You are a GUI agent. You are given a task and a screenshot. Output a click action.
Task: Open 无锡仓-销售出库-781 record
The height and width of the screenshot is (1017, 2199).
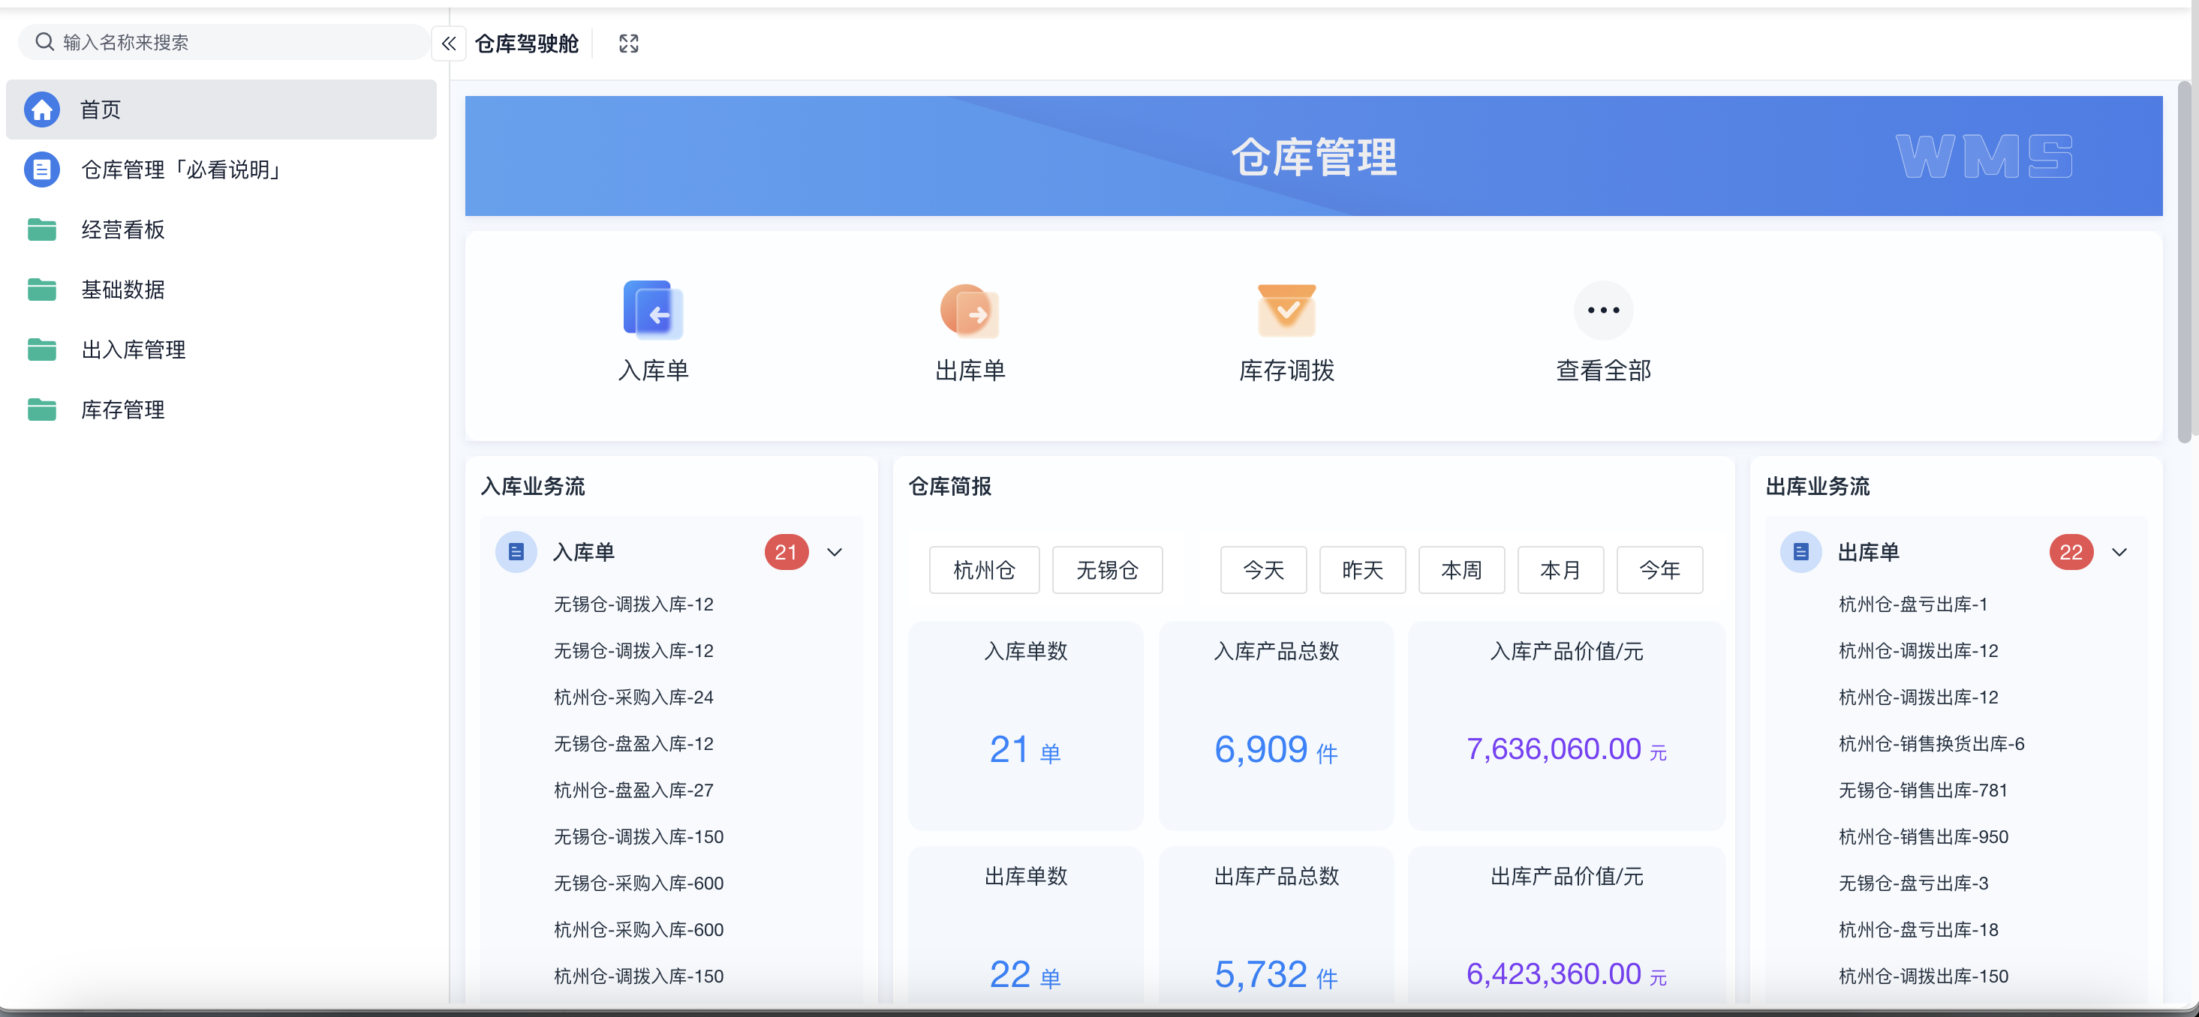1922,790
